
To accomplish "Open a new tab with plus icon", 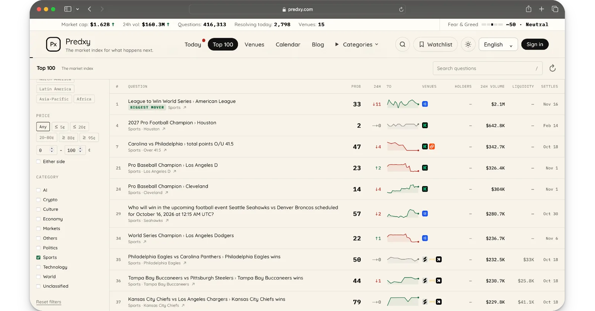I will [x=541, y=9].
